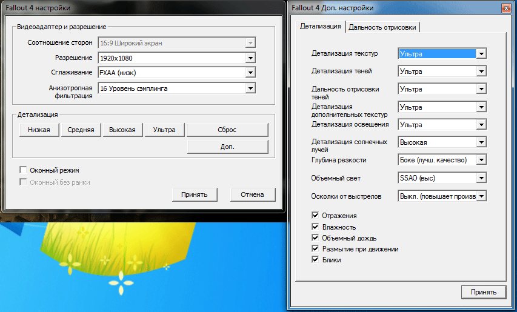Open the Детализация освещения dropdown
This screenshot has width=517, height=312.
click(442, 125)
